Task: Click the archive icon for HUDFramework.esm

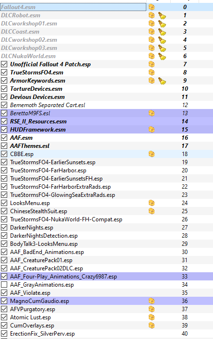Action: 152,130
